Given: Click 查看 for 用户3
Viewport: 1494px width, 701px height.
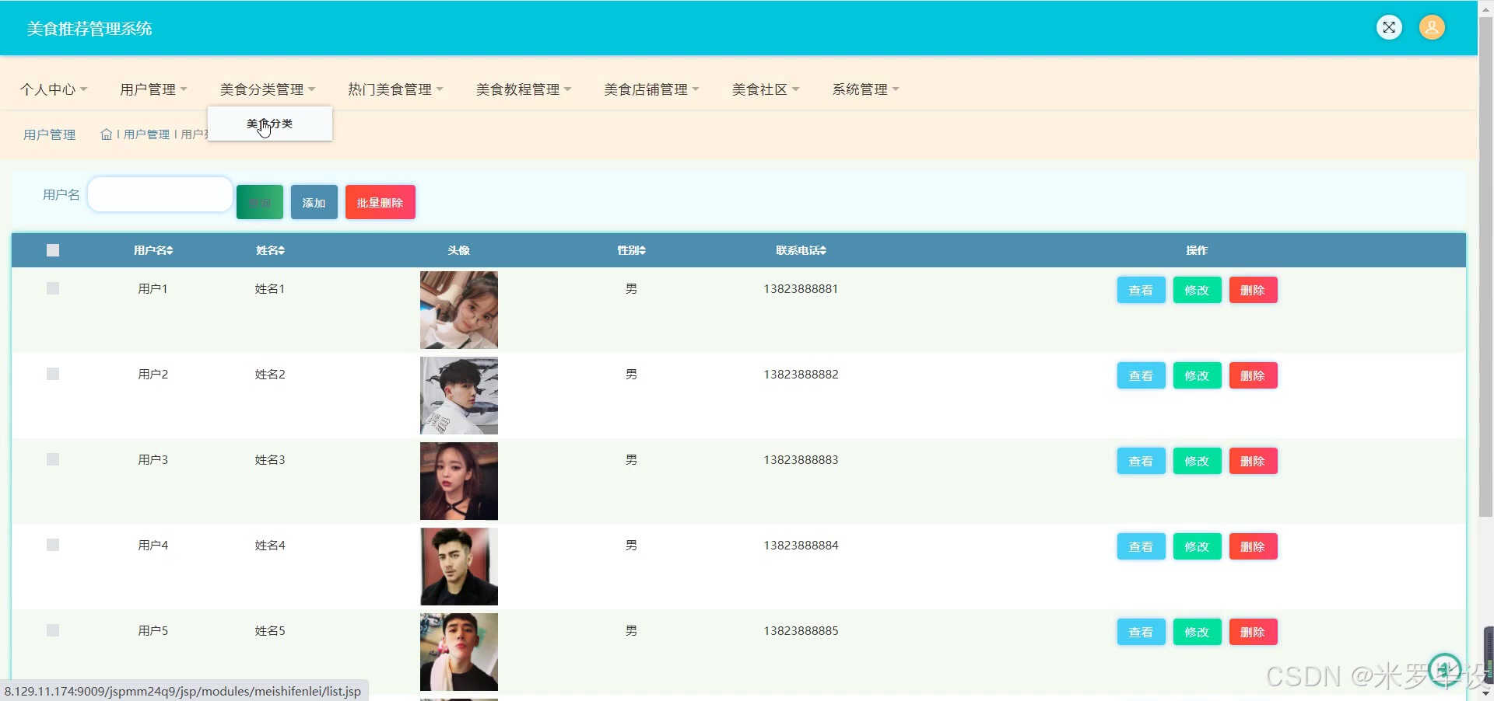Looking at the screenshot, I should click(1141, 461).
